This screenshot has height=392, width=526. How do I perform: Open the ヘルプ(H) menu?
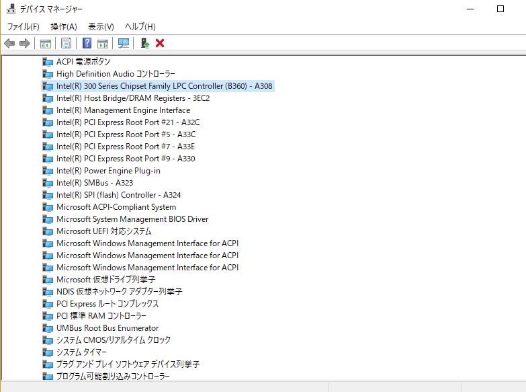(x=140, y=26)
